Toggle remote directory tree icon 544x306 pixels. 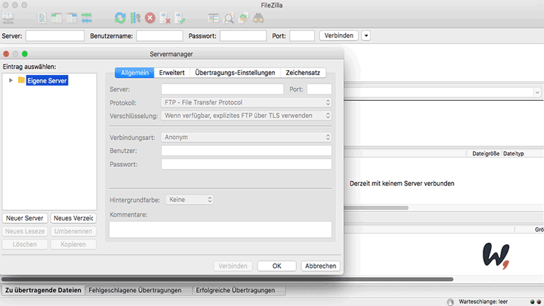[72, 18]
